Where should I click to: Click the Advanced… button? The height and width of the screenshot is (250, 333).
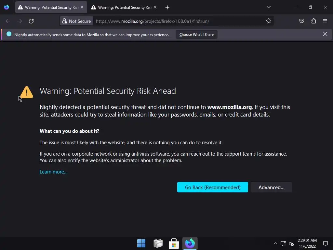coord(272,187)
